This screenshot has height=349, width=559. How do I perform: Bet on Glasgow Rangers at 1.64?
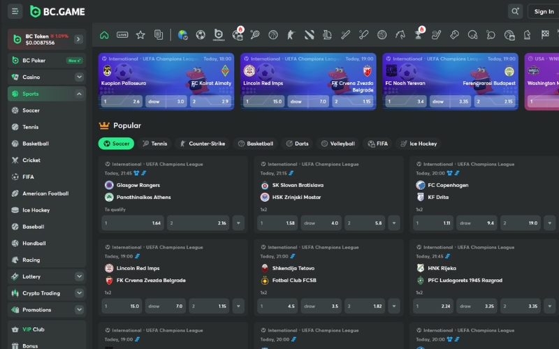133,223
